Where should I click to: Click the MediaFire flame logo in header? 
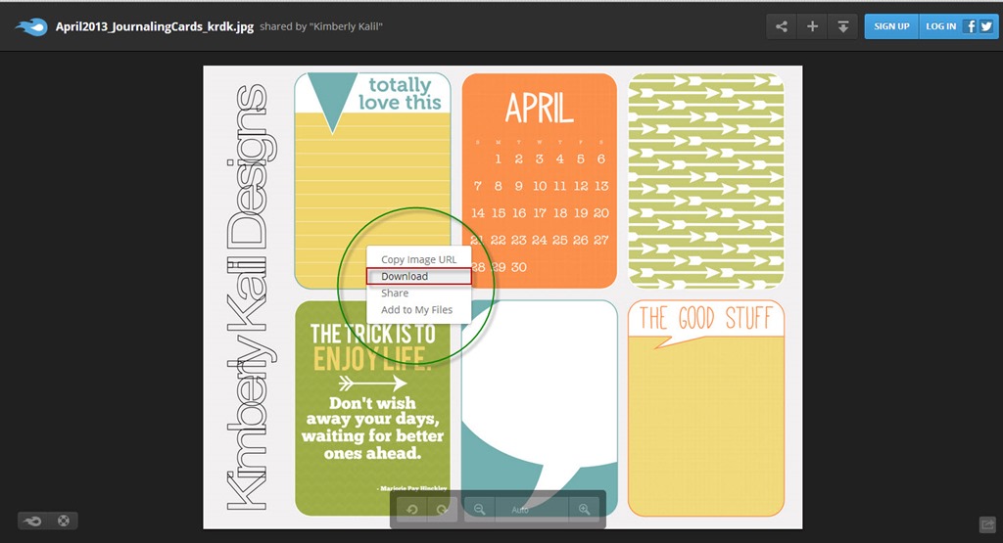point(31,26)
